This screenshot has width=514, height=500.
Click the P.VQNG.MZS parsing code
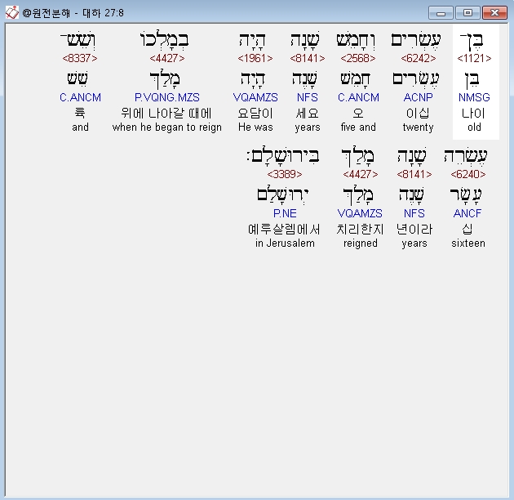[167, 97]
